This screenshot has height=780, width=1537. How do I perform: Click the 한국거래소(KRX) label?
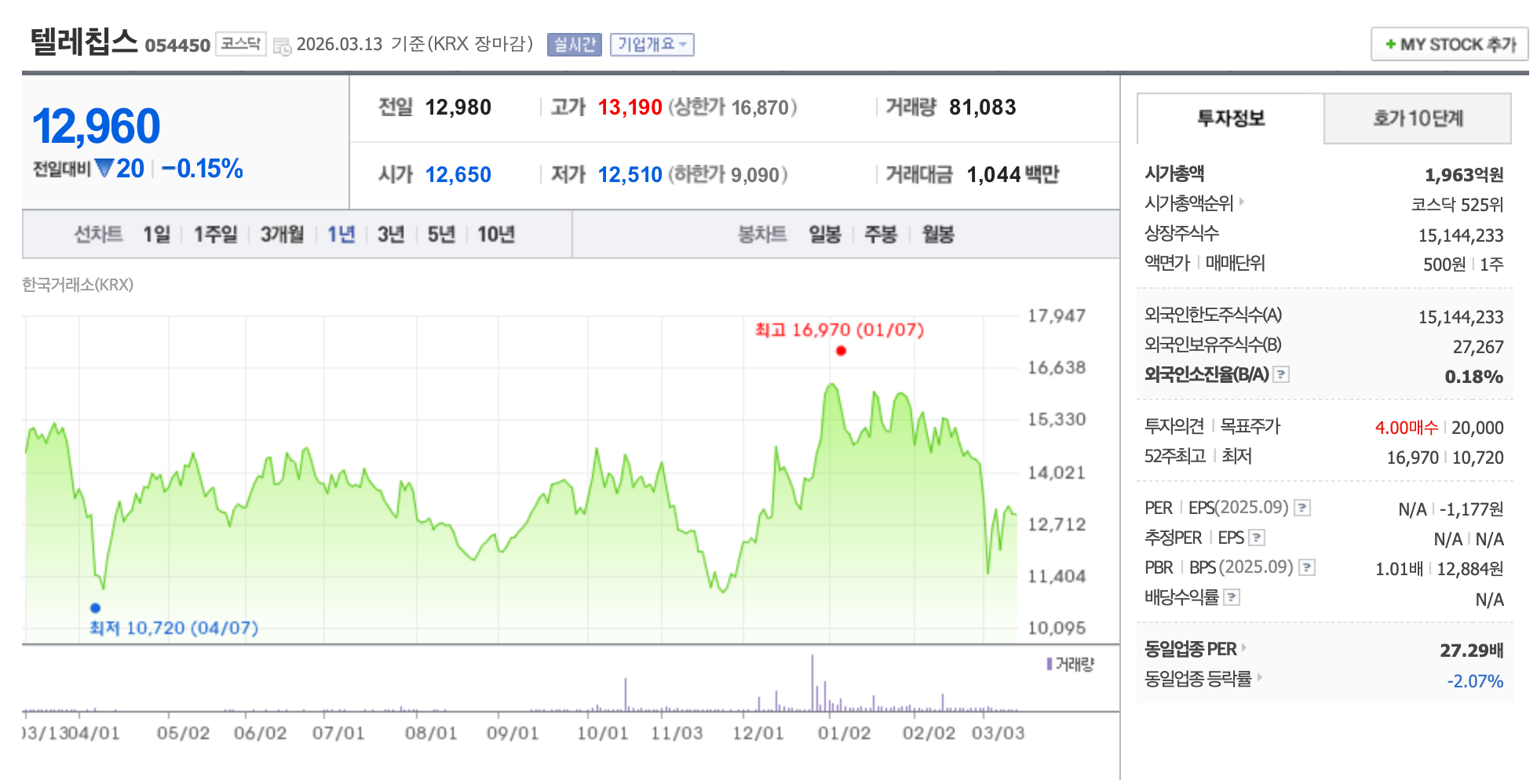click(78, 285)
